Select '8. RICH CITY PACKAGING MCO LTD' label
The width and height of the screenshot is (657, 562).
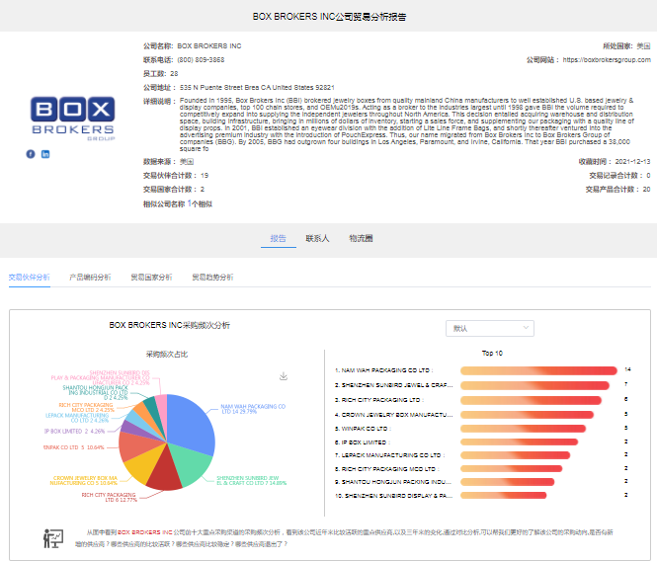pos(386,469)
